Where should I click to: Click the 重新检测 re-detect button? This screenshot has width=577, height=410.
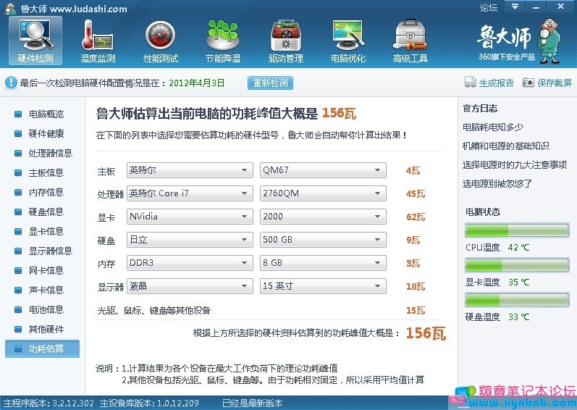[270, 83]
